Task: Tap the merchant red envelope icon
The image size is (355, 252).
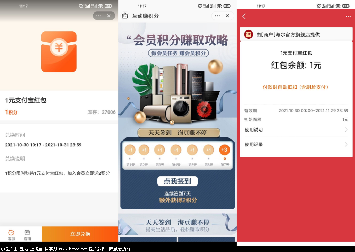Action: pyautogui.click(x=249, y=34)
